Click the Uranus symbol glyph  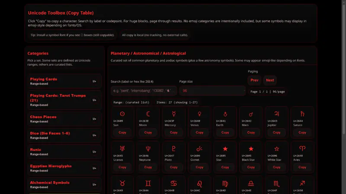[x=122, y=148]
